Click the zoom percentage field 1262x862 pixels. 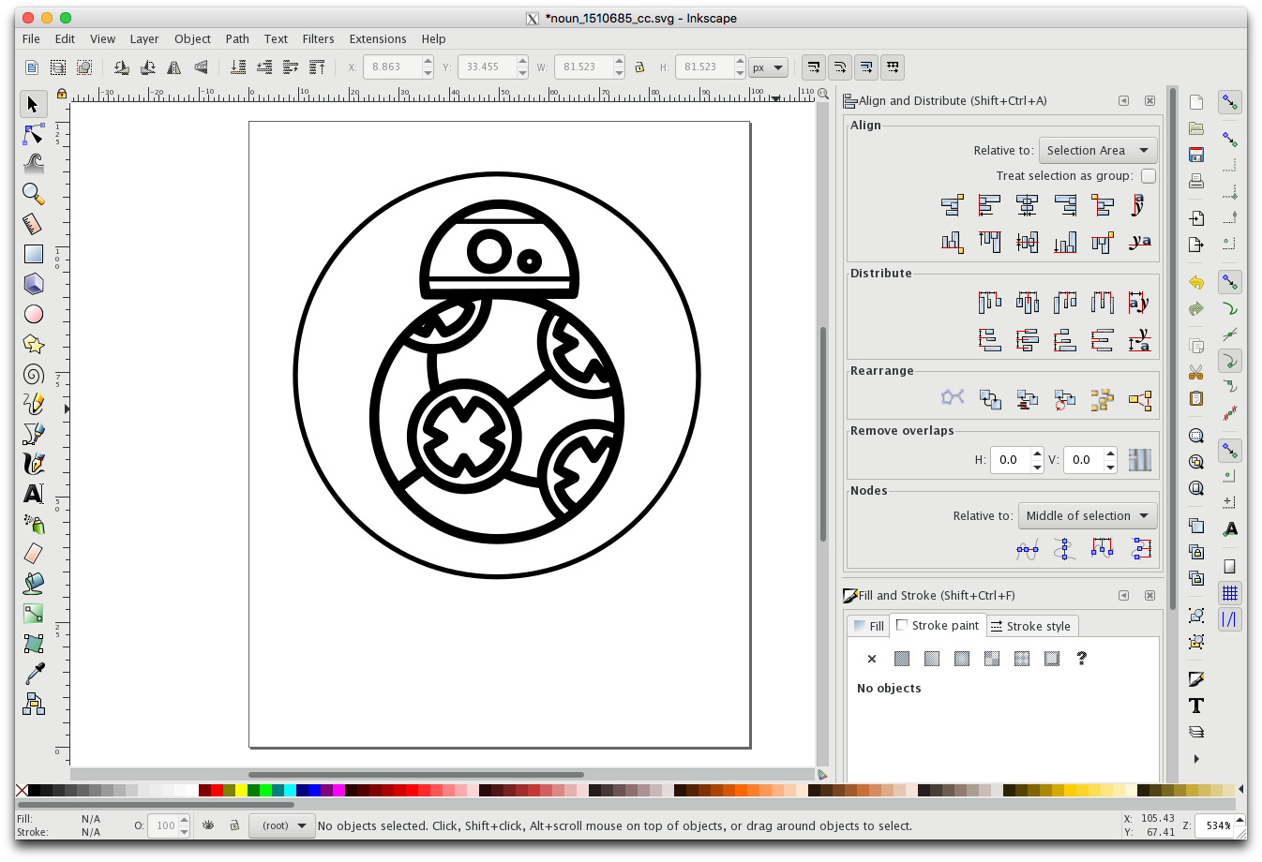[1218, 825]
